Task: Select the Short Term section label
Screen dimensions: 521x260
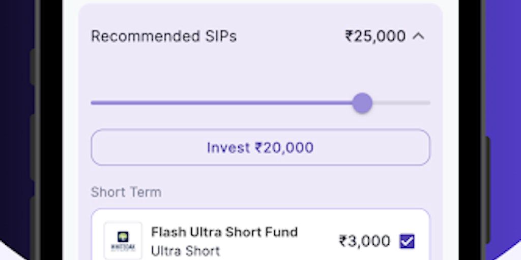Action: (126, 192)
